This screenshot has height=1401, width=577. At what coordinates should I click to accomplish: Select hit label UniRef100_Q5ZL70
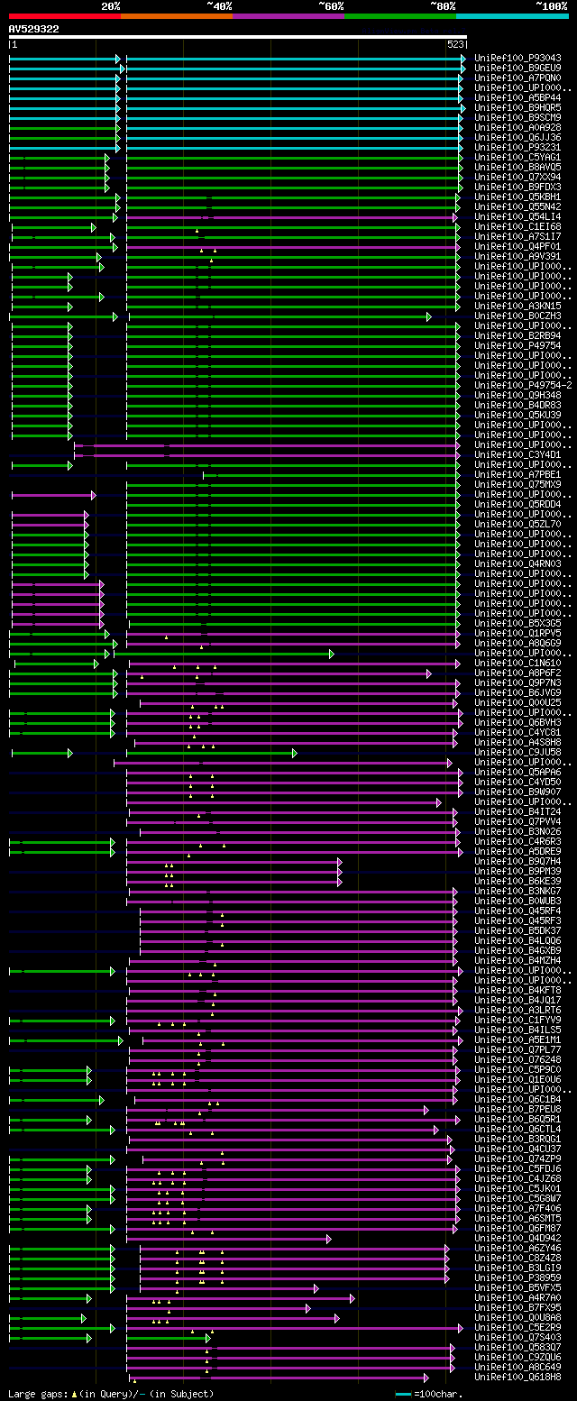(x=517, y=524)
